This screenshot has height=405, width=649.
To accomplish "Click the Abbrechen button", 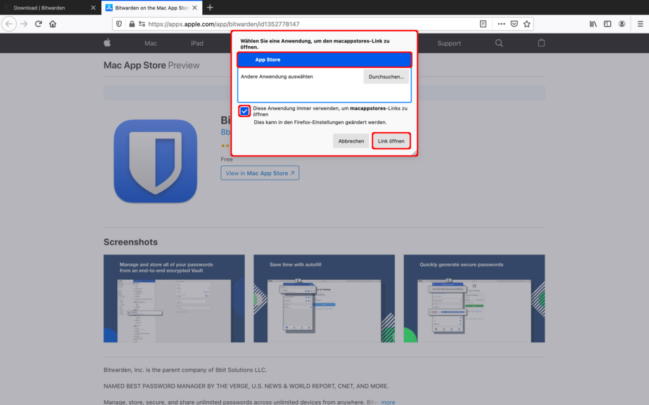I will pos(351,141).
